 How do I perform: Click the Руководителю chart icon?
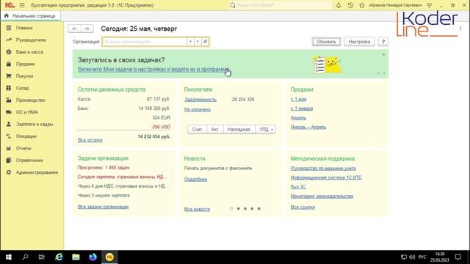pos(9,40)
